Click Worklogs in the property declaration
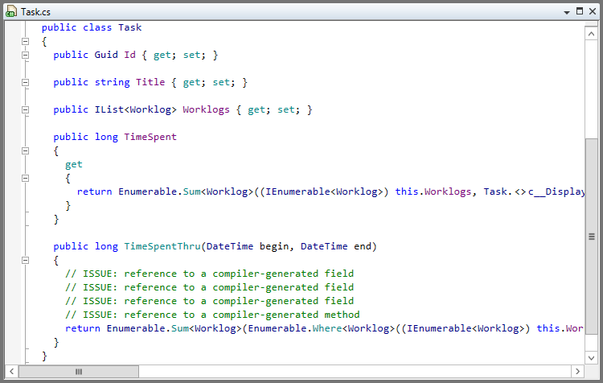603x383 pixels. point(206,109)
